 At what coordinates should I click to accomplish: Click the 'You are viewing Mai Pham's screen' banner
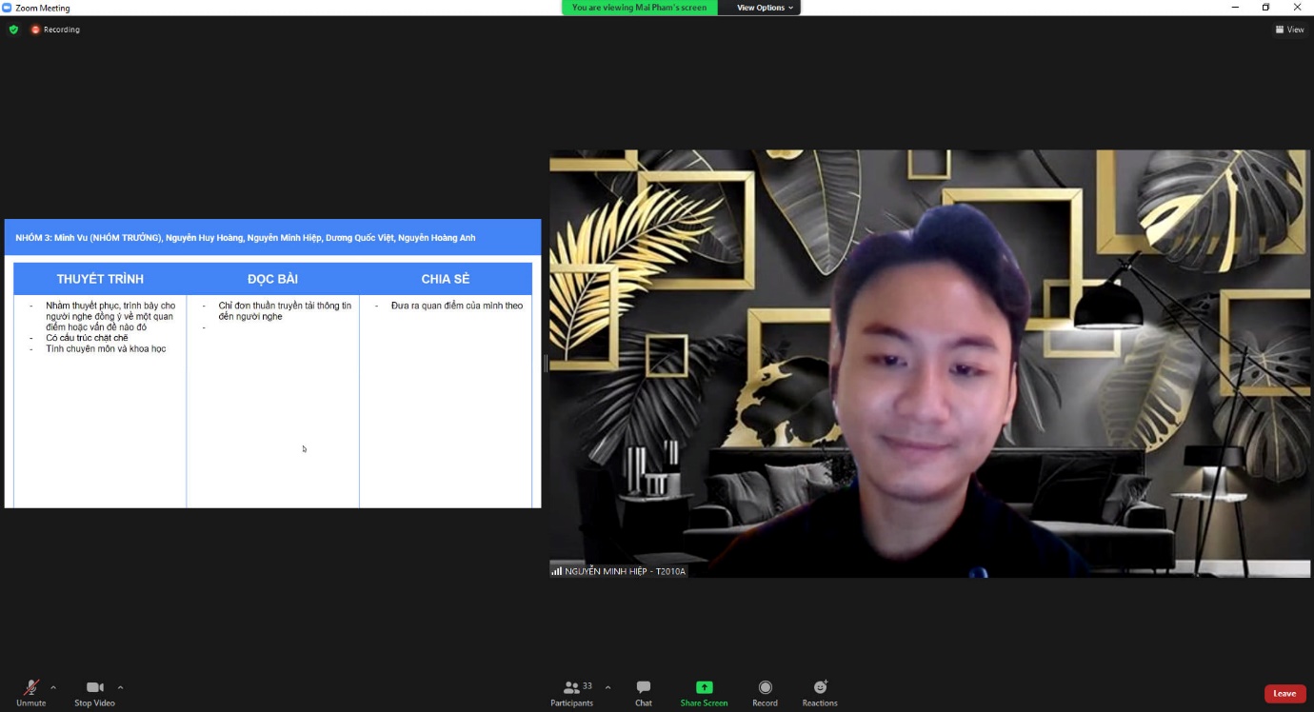click(639, 8)
